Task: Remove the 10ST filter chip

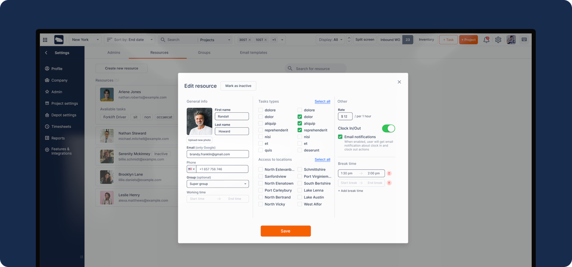Action: pos(266,40)
